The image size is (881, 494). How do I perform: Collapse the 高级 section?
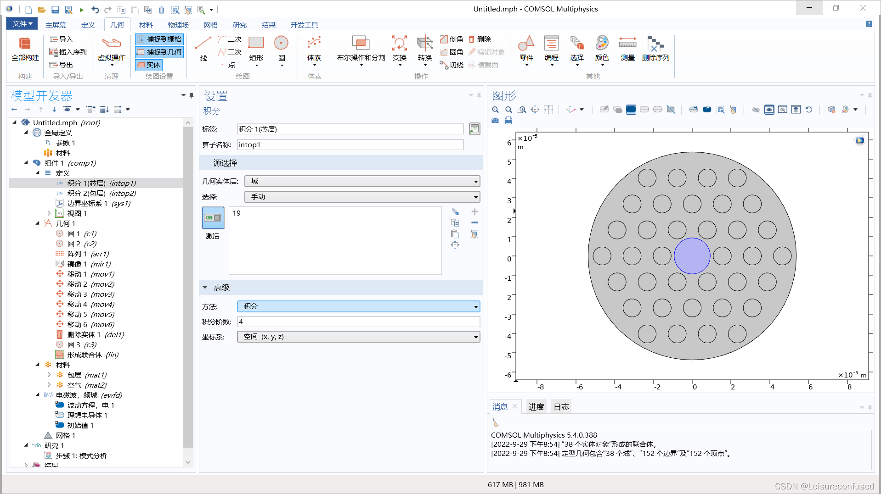[205, 288]
